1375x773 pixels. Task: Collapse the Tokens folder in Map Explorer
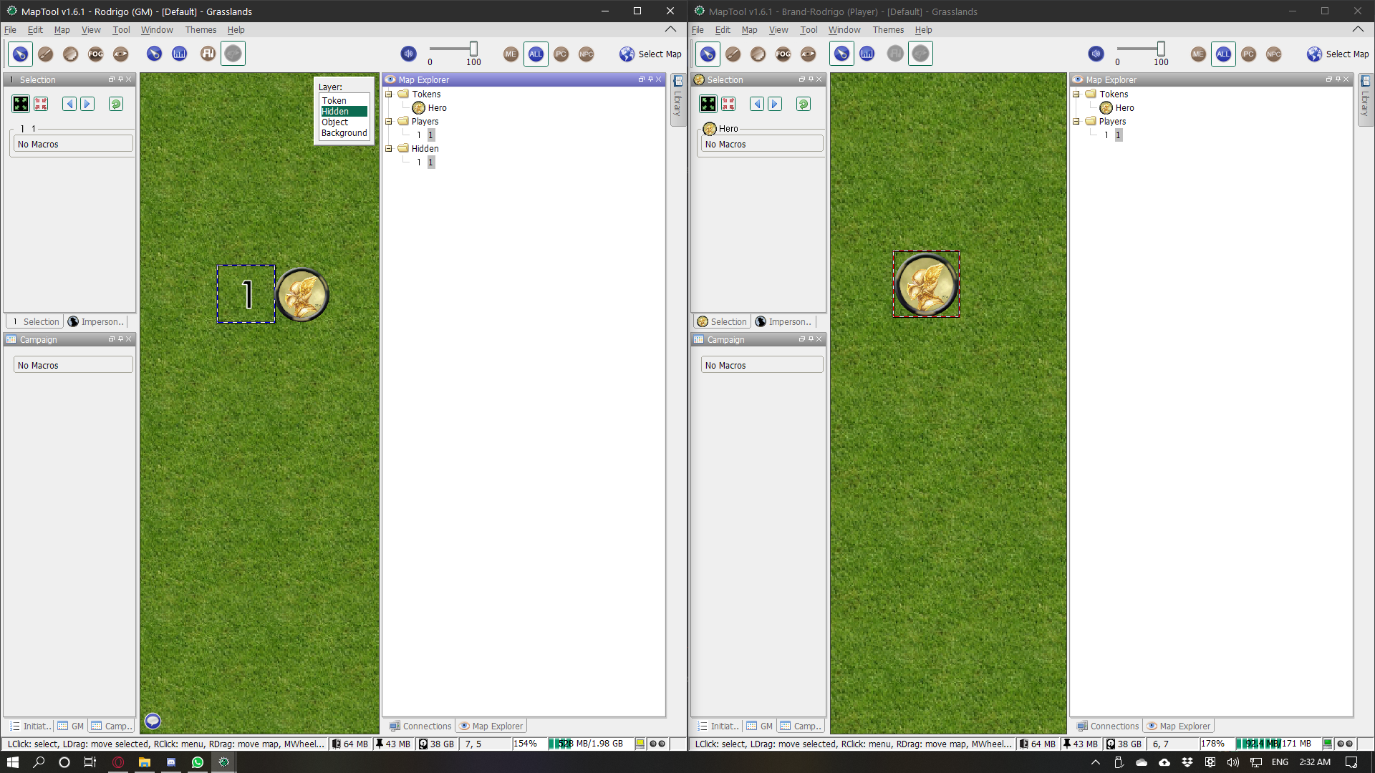389,94
